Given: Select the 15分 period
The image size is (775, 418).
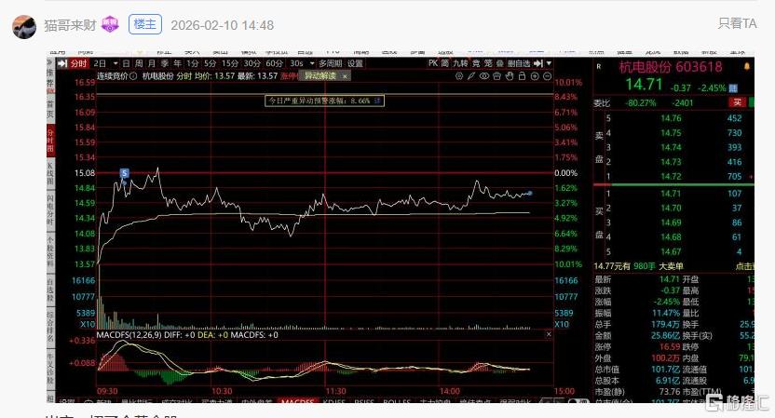Looking at the screenshot, I should pos(230,63).
